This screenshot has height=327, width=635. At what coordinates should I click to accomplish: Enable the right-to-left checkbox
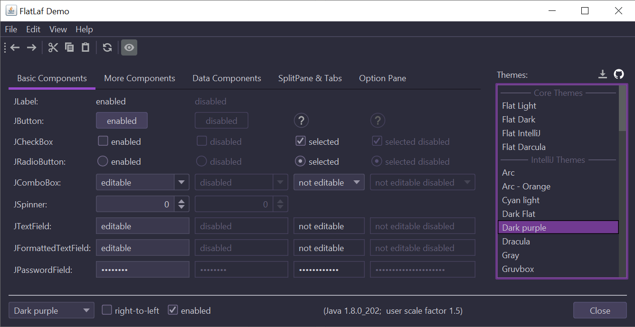click(107, 310)
